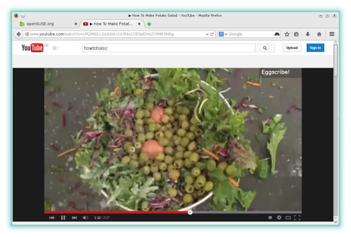Click the video progress bar scrubber
Image resolution: width=351 pixels, height=237 pixels.
coord(190,212)
